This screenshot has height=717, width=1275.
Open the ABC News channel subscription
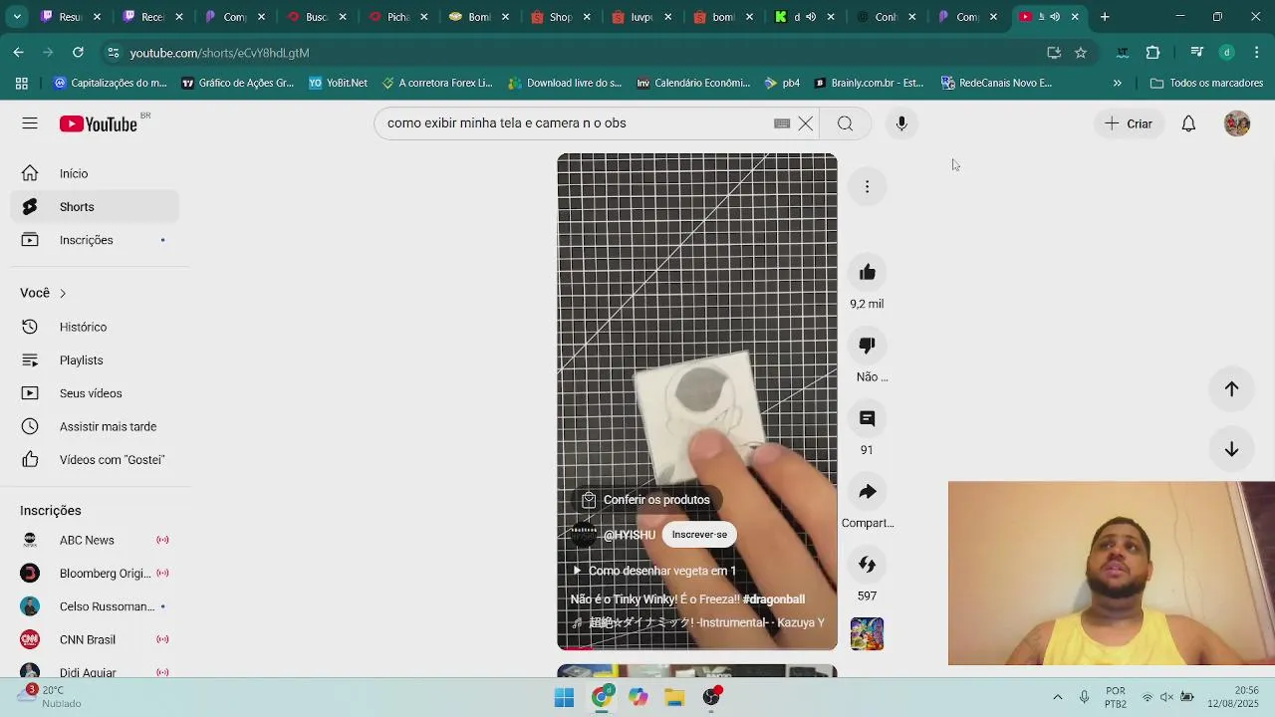point(96,540)
